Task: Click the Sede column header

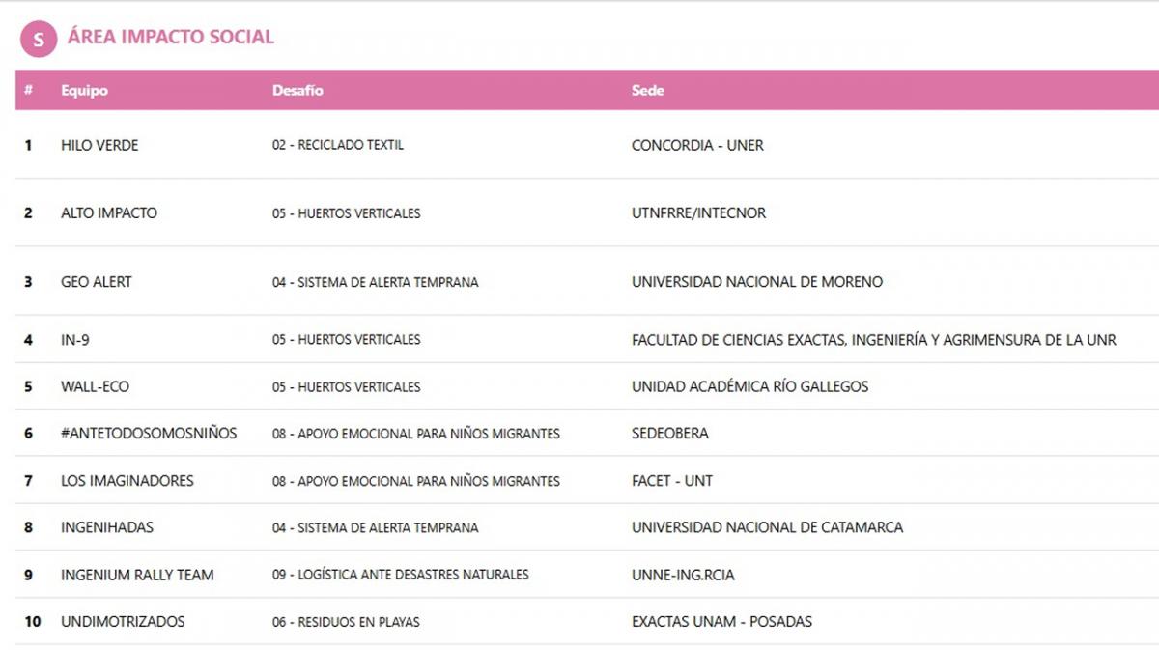Action: pos(647,91)
